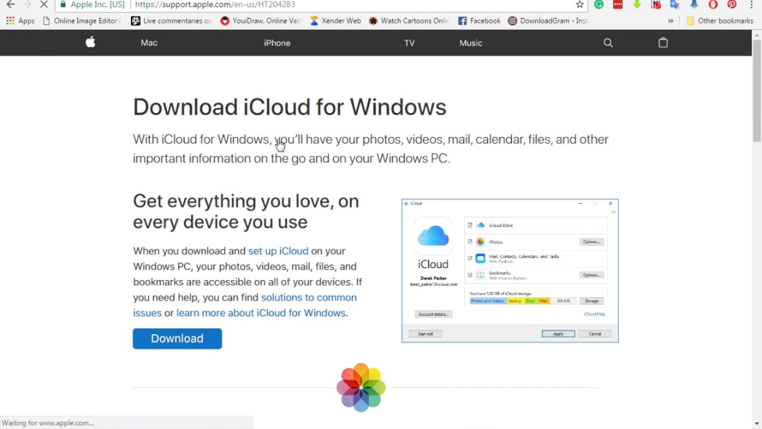
Task: Click the browser back arrow
Action: pos(10,4)
